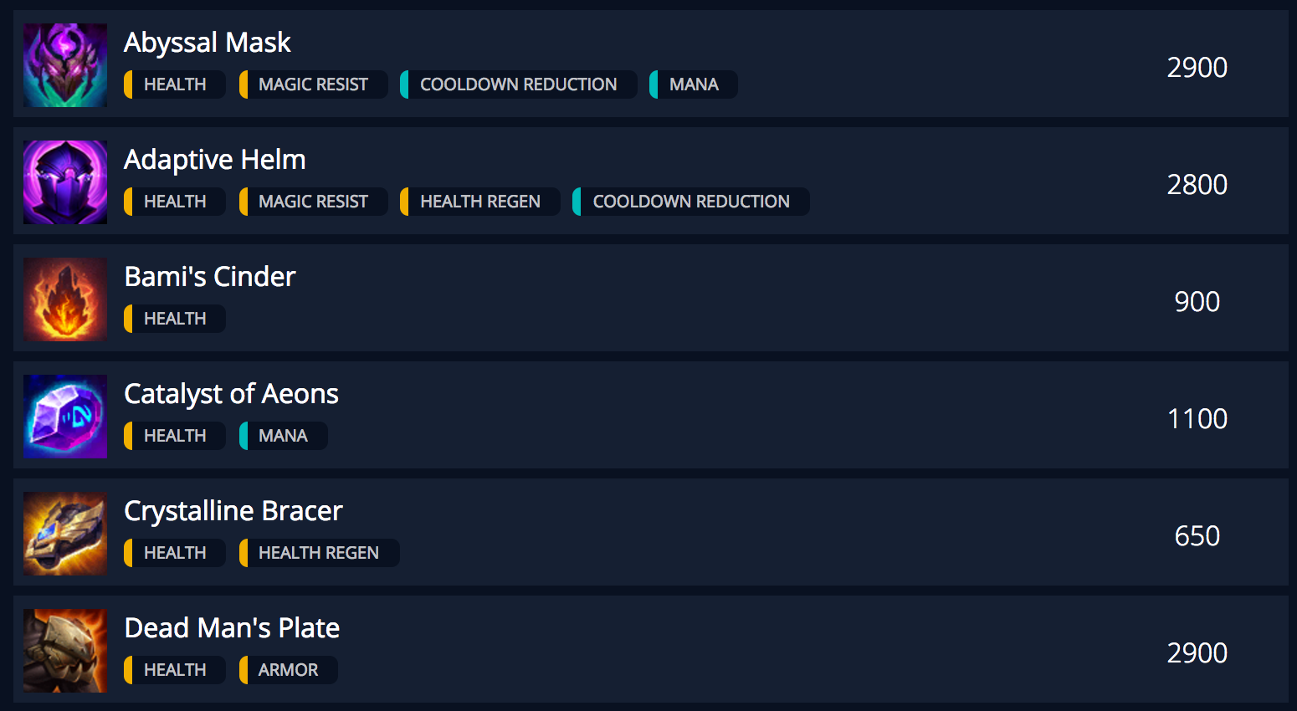Open the Abyssal Mask item name

[x=207, y=42]
